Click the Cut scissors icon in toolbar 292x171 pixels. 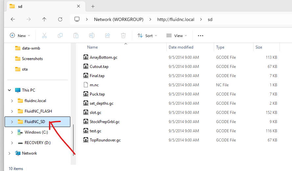coord(44,35)
